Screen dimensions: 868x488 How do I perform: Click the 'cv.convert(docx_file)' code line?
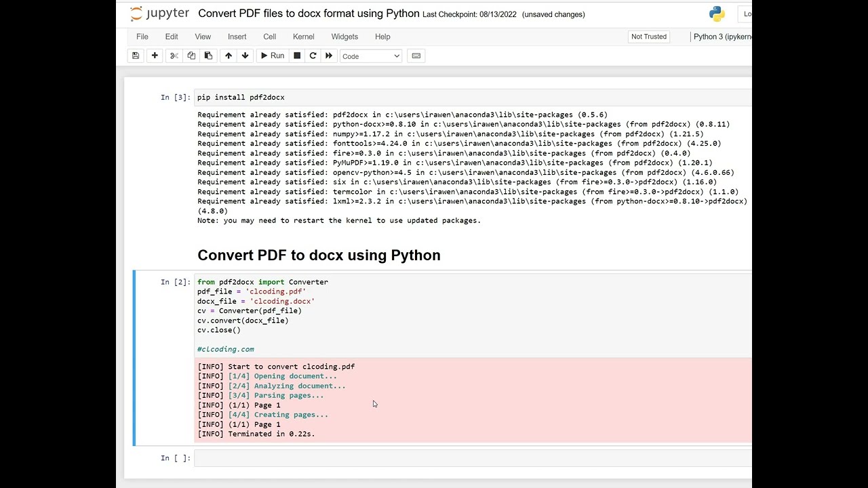click(243, 321)
